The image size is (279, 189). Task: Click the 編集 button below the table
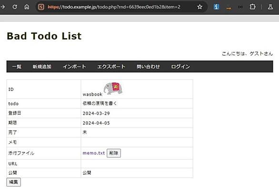click(13, 182)
